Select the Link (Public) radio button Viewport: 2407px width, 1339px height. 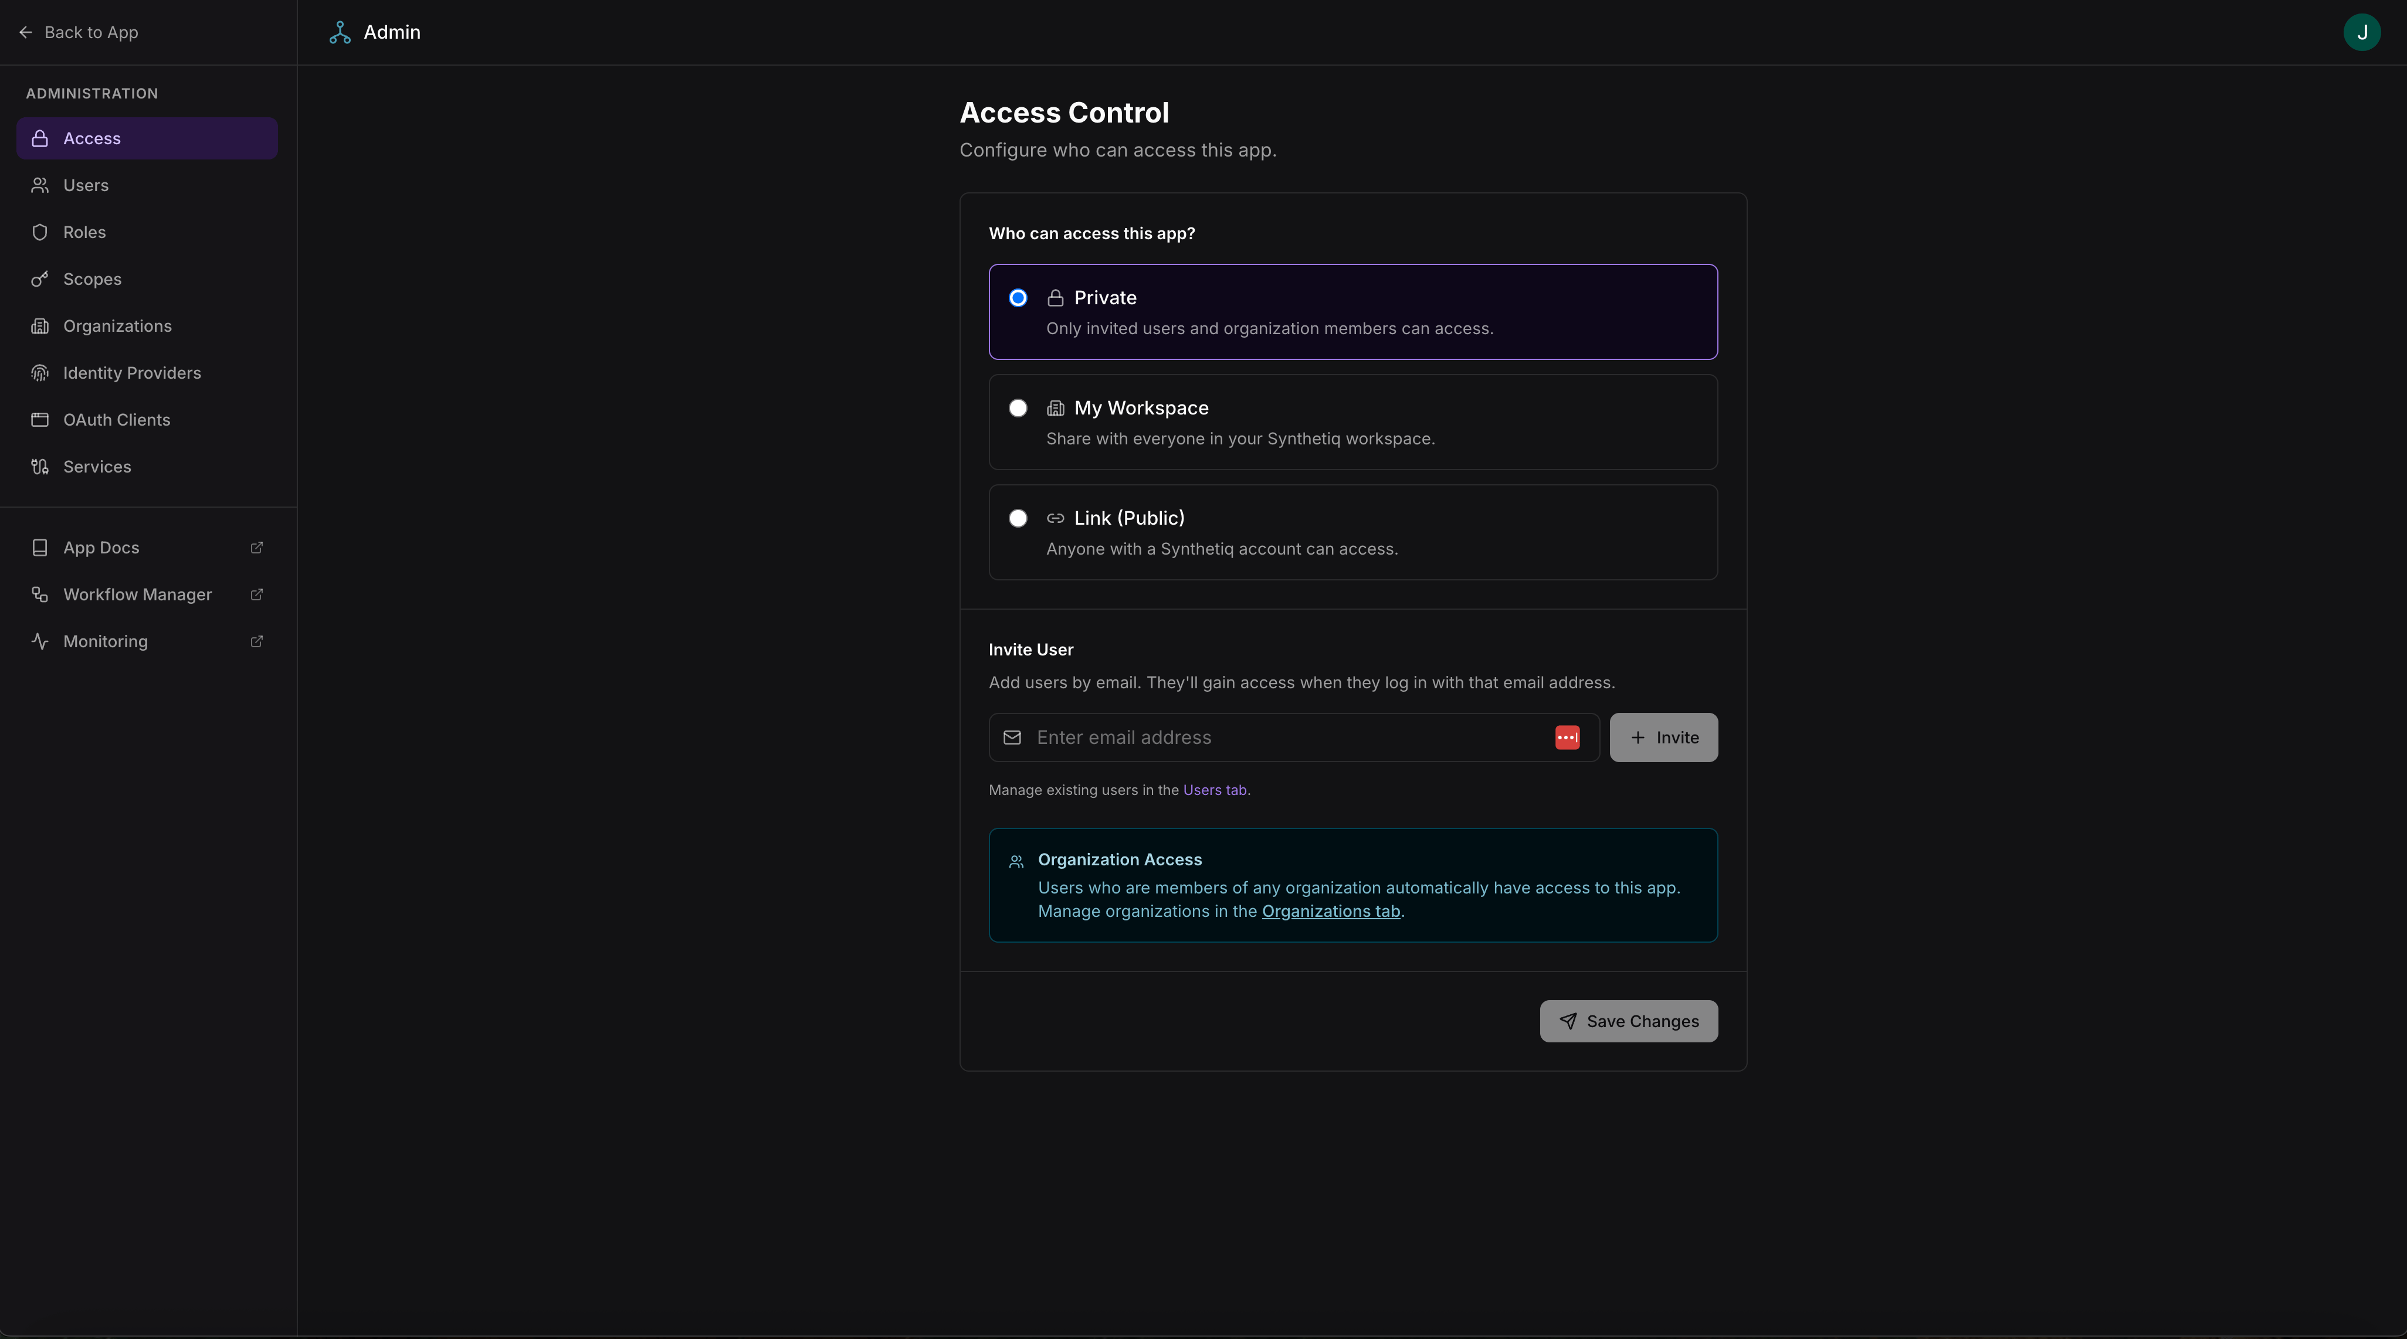(x=1018, y=518)
